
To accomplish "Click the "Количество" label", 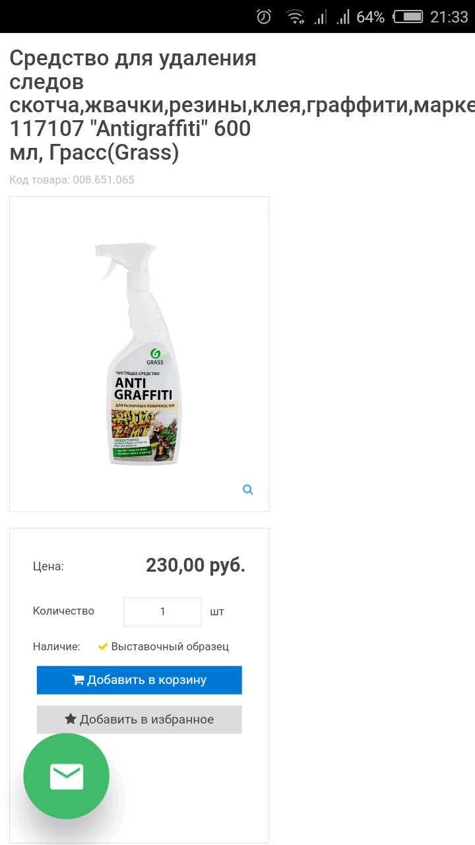I will coord(63,611).
